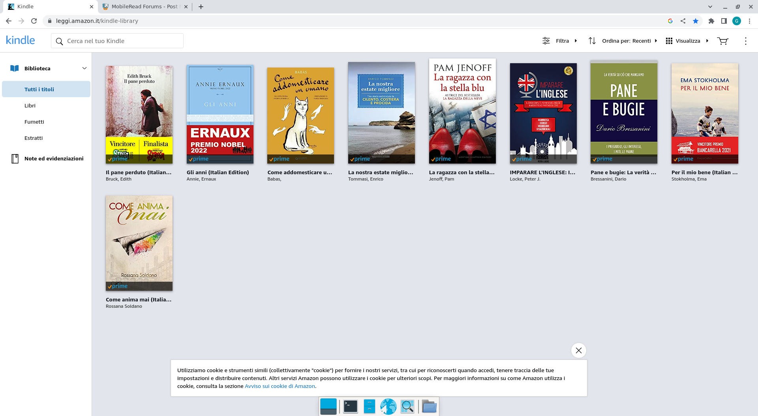Open the Ordina per: Recenti sort dropdown

click(623, 41)
